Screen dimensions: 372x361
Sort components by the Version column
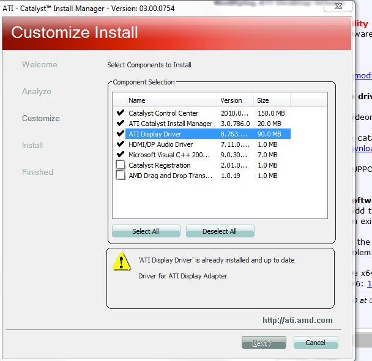coord(235,100)
